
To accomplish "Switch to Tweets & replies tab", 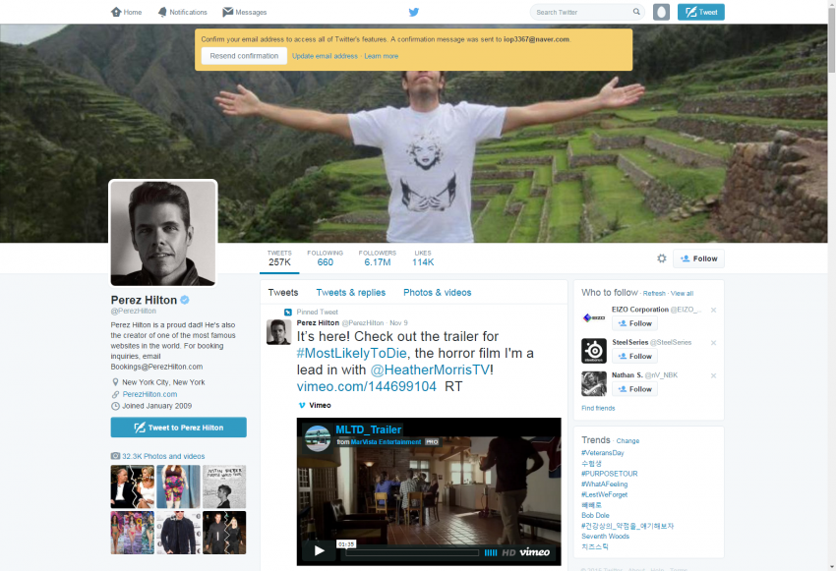I will pos(350,292).
